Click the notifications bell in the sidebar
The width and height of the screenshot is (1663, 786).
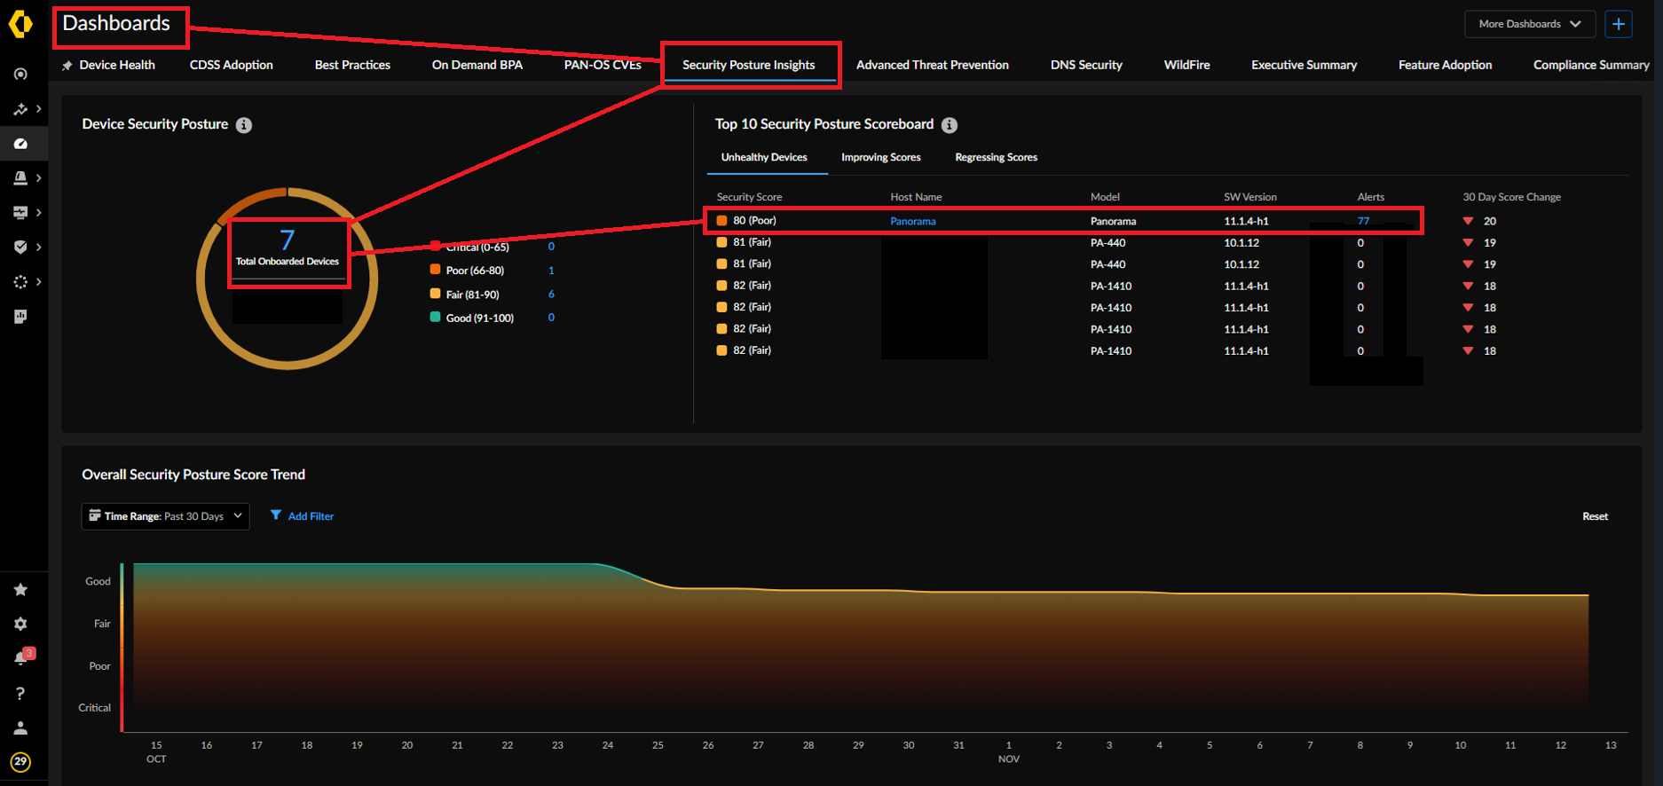pos(20,658)
